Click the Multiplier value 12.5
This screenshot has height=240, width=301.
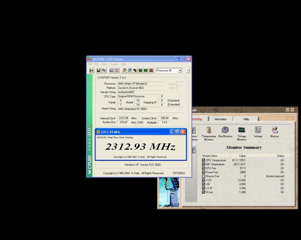point(165,122)
